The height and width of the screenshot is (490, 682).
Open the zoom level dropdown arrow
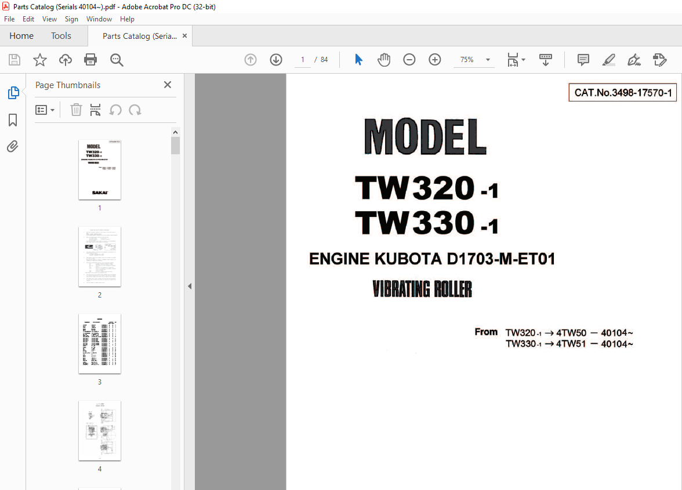point(488,60)
